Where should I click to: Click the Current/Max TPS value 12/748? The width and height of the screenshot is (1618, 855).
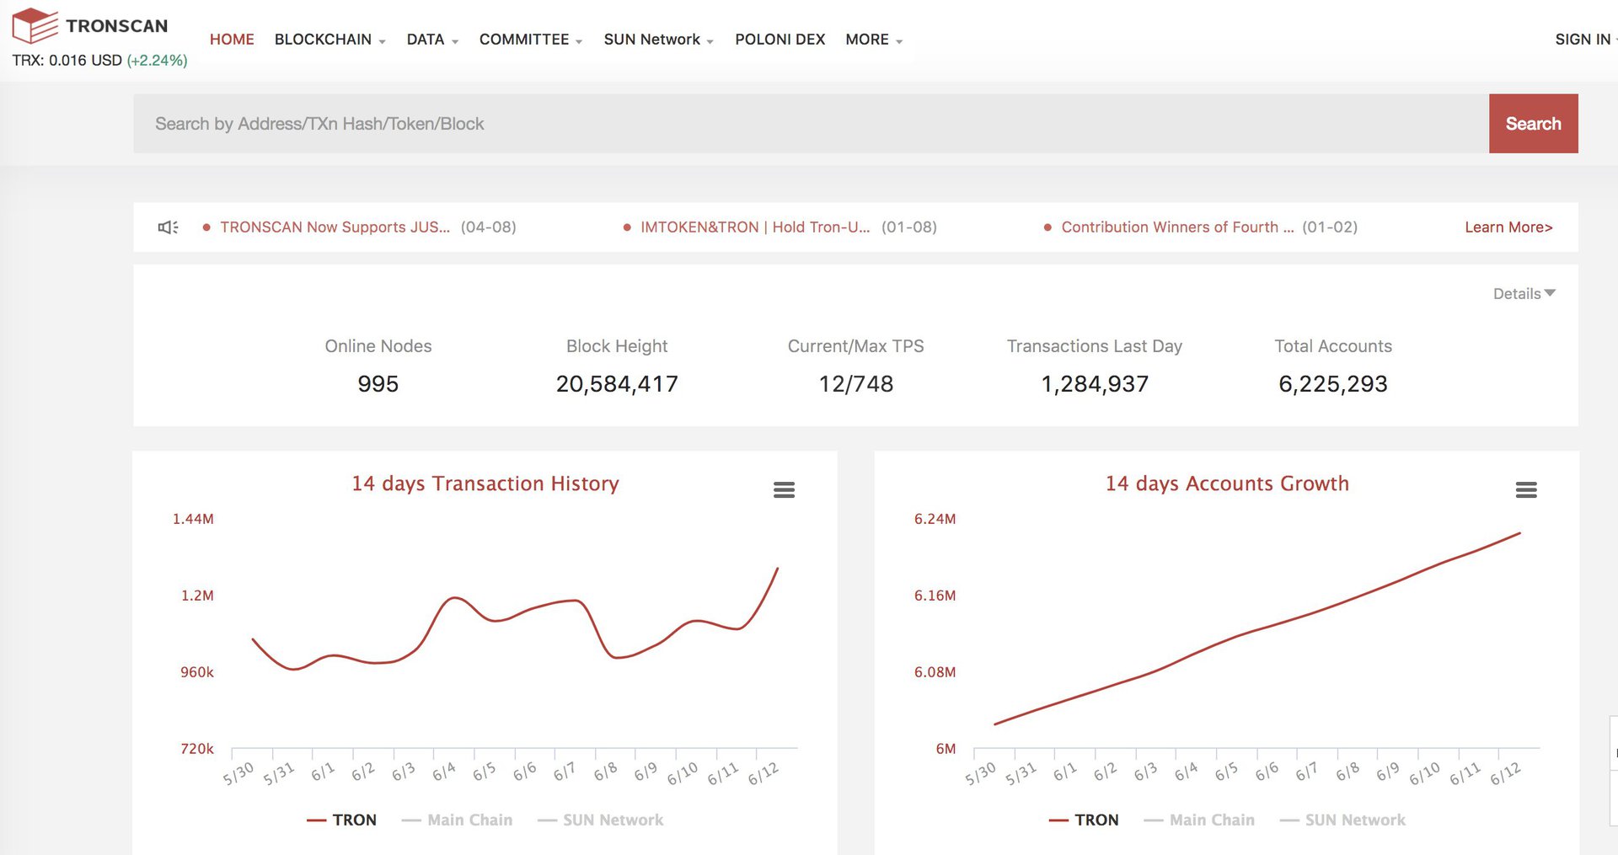point(855,384)
